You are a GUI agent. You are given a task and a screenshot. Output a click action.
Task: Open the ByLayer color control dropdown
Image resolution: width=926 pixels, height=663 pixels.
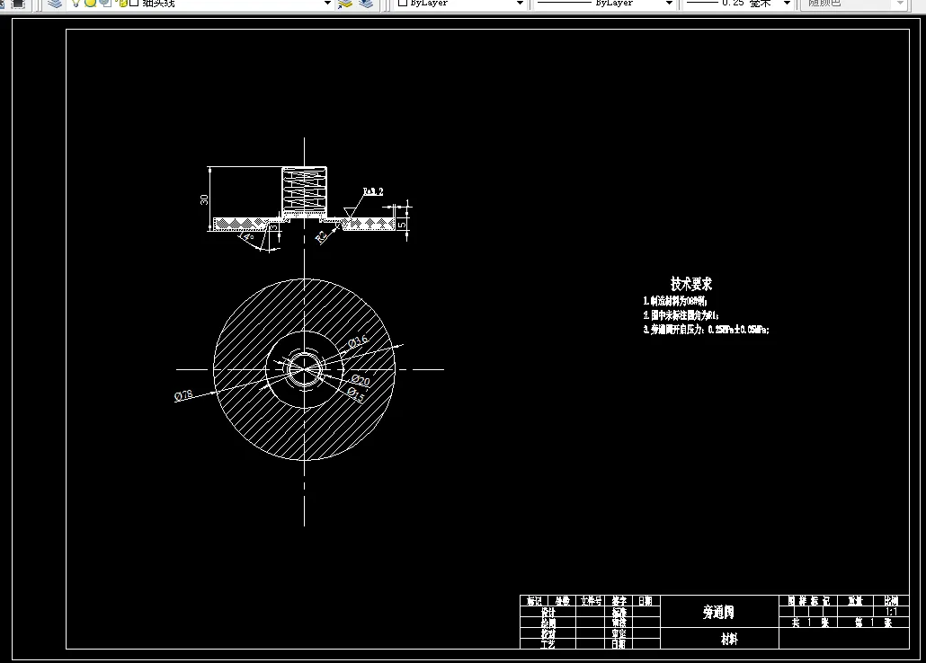[x=520, y=4]
